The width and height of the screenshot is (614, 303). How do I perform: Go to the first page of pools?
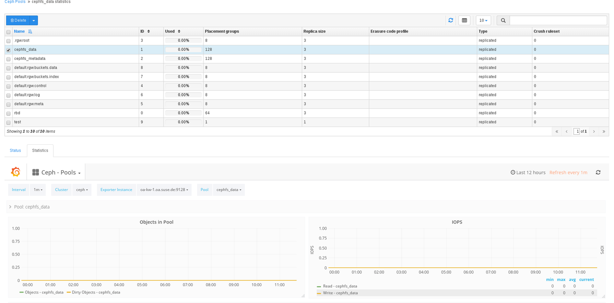click(556, 131)
